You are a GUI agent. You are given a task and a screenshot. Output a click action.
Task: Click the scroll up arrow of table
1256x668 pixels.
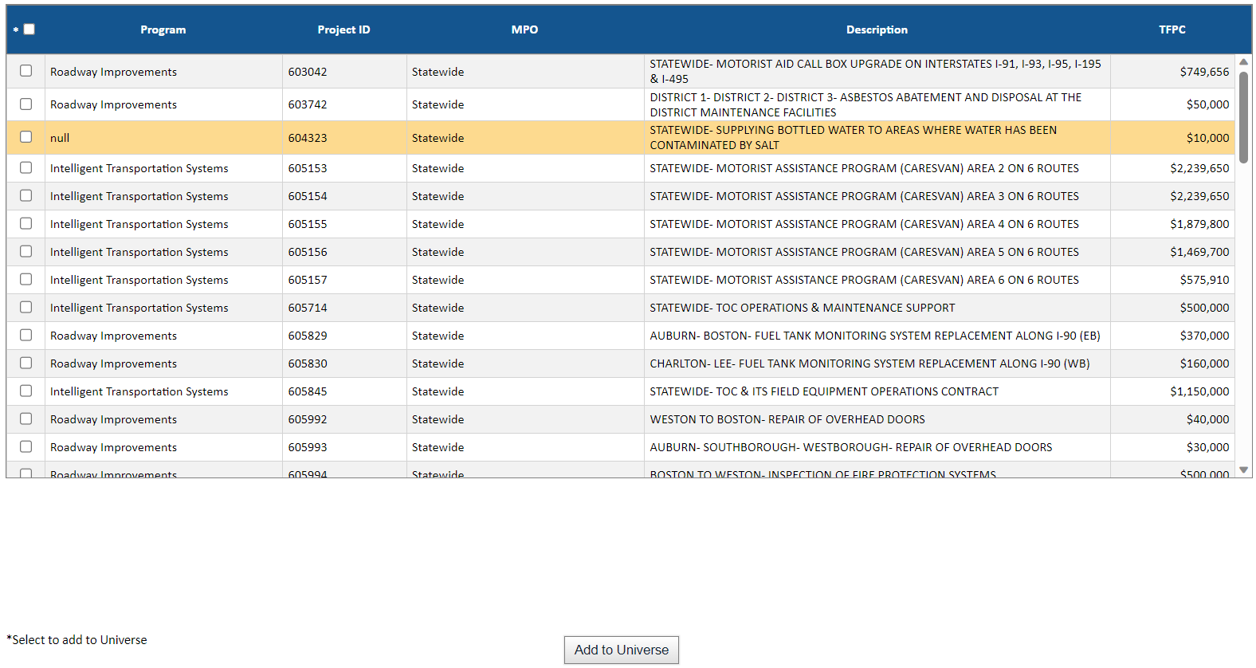(1243, 62)
